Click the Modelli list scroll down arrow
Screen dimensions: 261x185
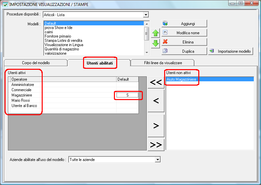click(x=147, y=52)
